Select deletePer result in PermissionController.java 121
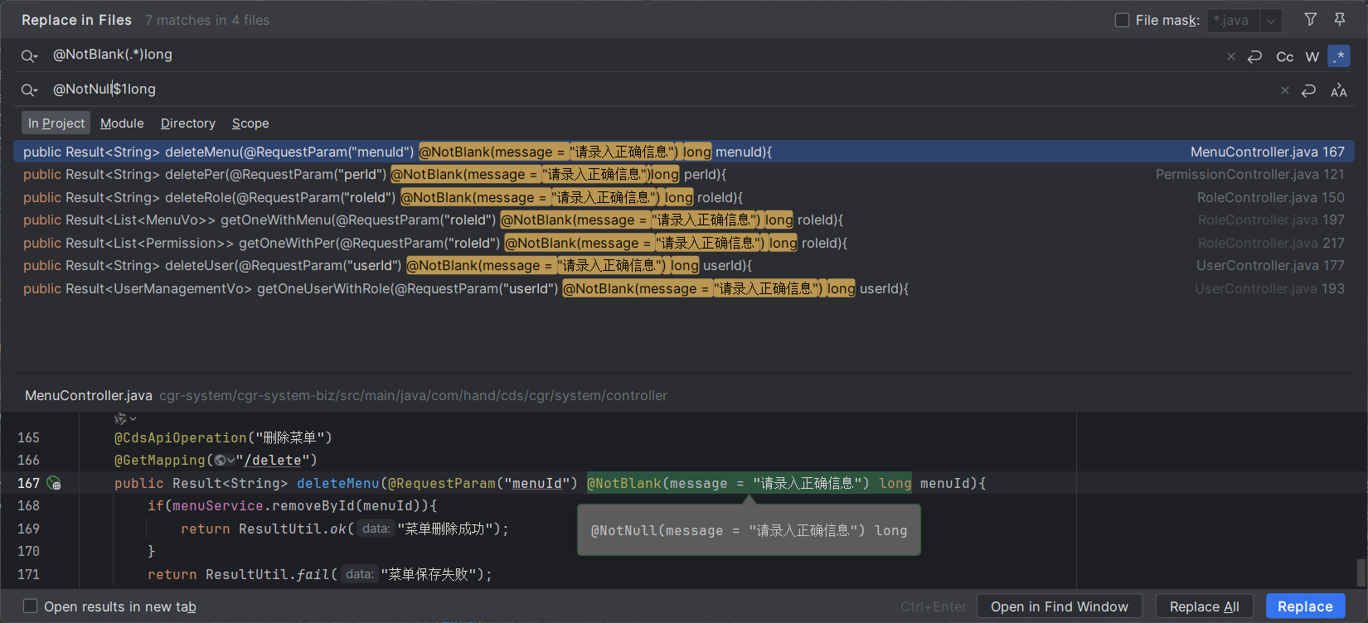The width and height of the screenshot is (1368, 623). (684, 175)
